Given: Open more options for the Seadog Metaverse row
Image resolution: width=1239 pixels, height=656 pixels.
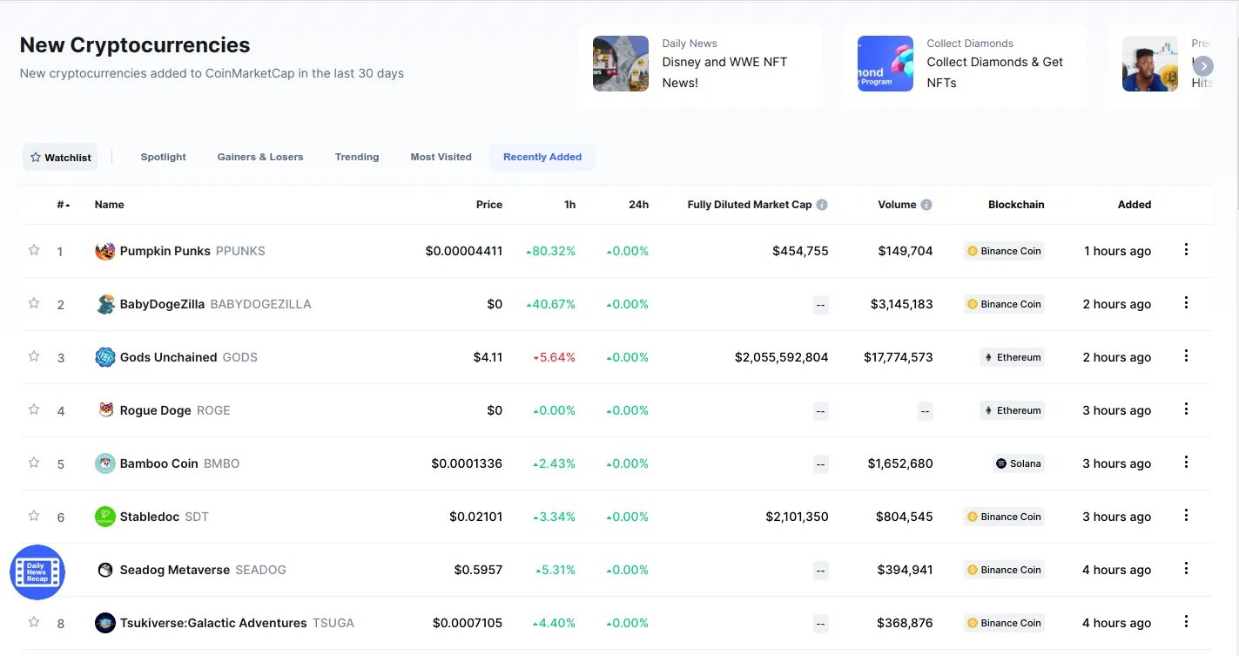Looking at the screenshot, I should tap(1186, 569).
